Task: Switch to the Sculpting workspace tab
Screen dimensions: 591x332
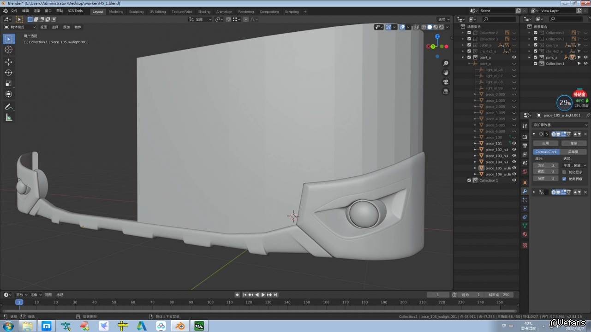Action: coord(136,12)
